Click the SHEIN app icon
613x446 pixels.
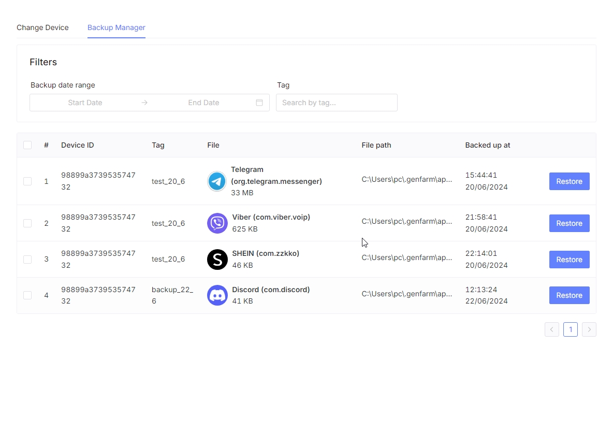tap(217, 260)
